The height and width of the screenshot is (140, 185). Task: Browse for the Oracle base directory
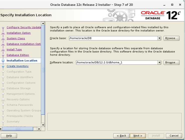171,38
